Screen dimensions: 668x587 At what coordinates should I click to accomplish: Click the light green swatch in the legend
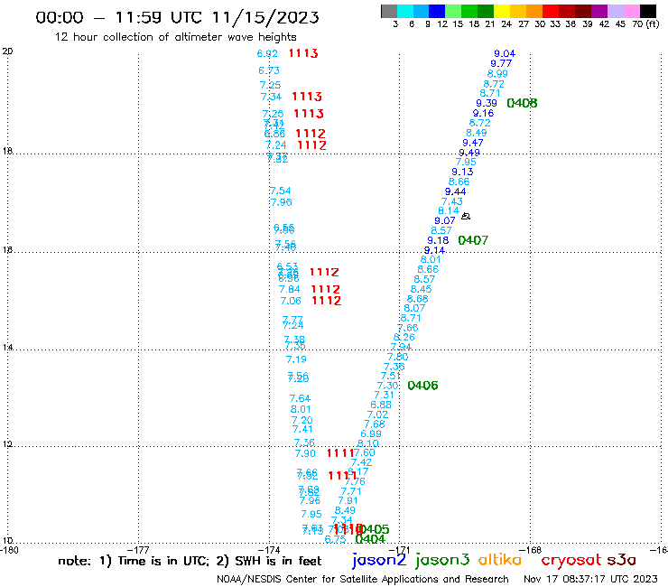click(453, 11)
